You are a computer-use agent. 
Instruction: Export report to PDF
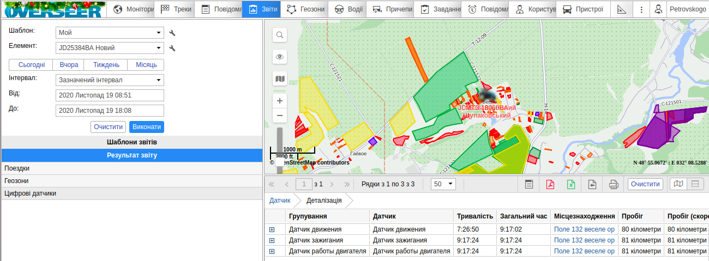[x=550, y=184]
